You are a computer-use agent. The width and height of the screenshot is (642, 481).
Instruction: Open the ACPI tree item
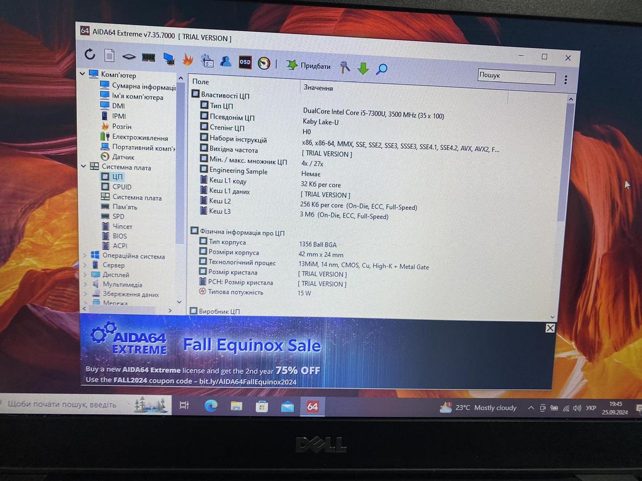pos(115,246)
